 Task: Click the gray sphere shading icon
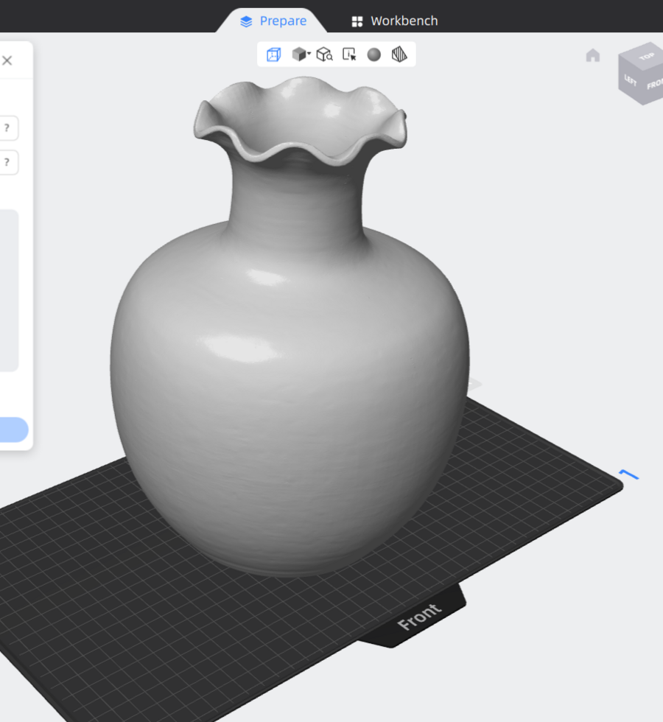[x=374, y=55]
